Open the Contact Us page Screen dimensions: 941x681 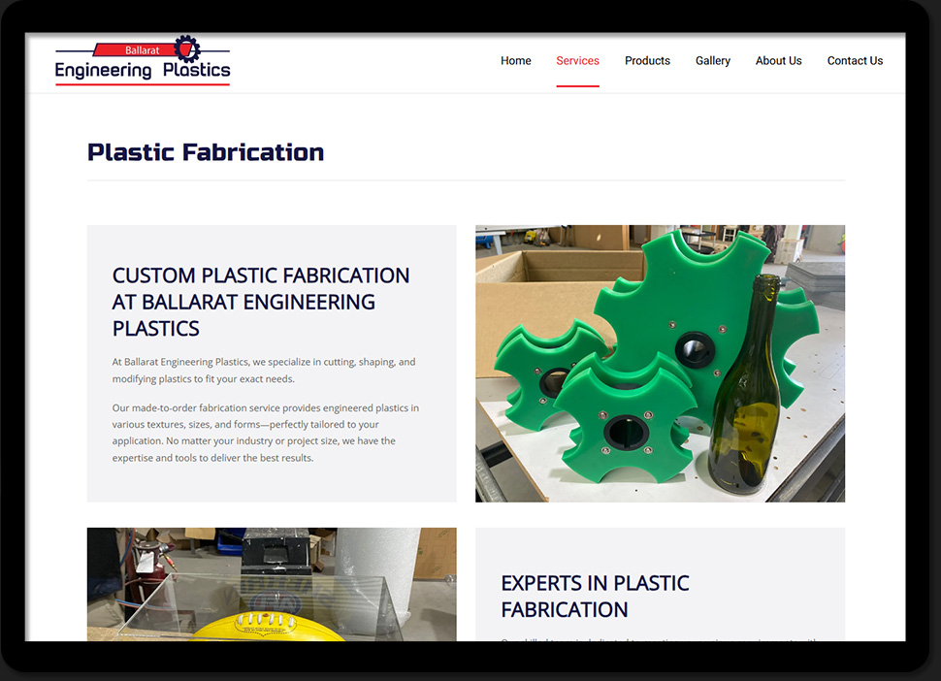pyautogui.click(x=855, y=61)
